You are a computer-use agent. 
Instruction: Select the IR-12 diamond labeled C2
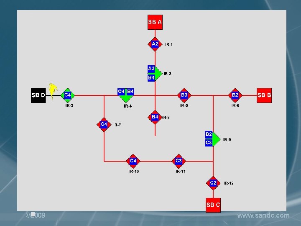[213, 183]
